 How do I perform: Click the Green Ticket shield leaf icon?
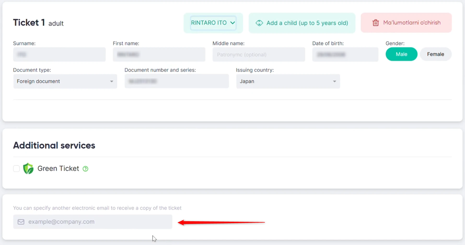28,169
